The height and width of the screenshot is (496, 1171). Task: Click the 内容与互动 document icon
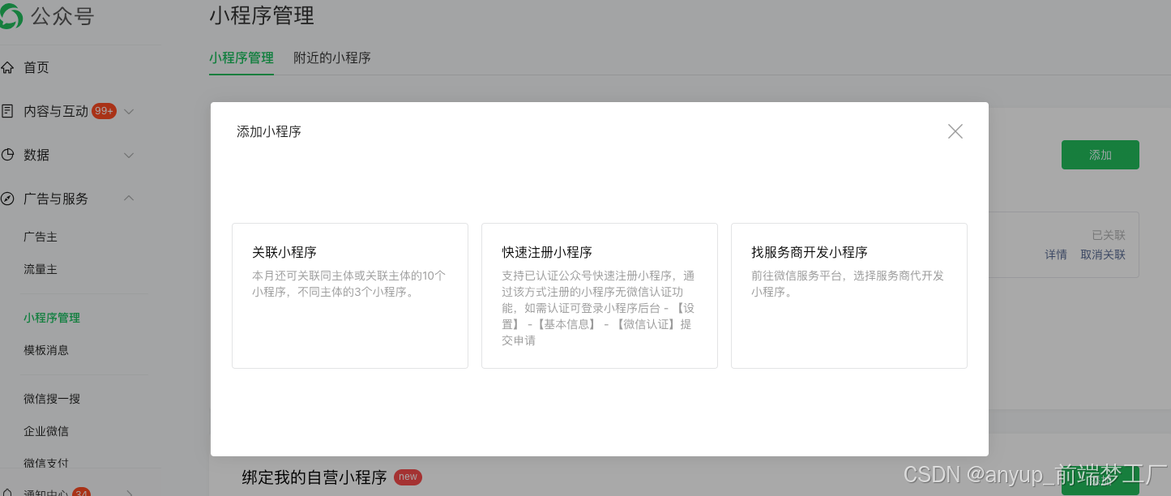pos(7,111)
